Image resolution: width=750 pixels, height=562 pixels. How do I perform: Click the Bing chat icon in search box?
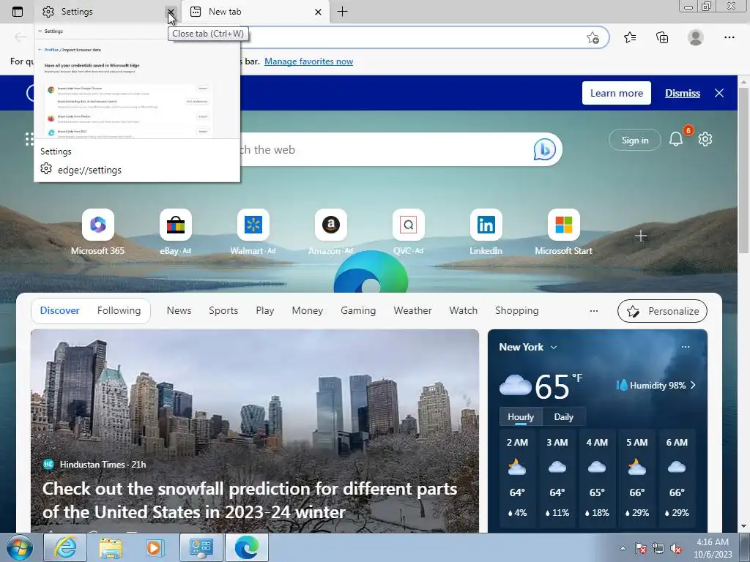click(544, 149)
